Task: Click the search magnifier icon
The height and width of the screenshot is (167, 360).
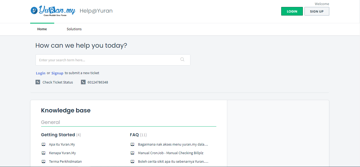Action: tap(182, 59)
